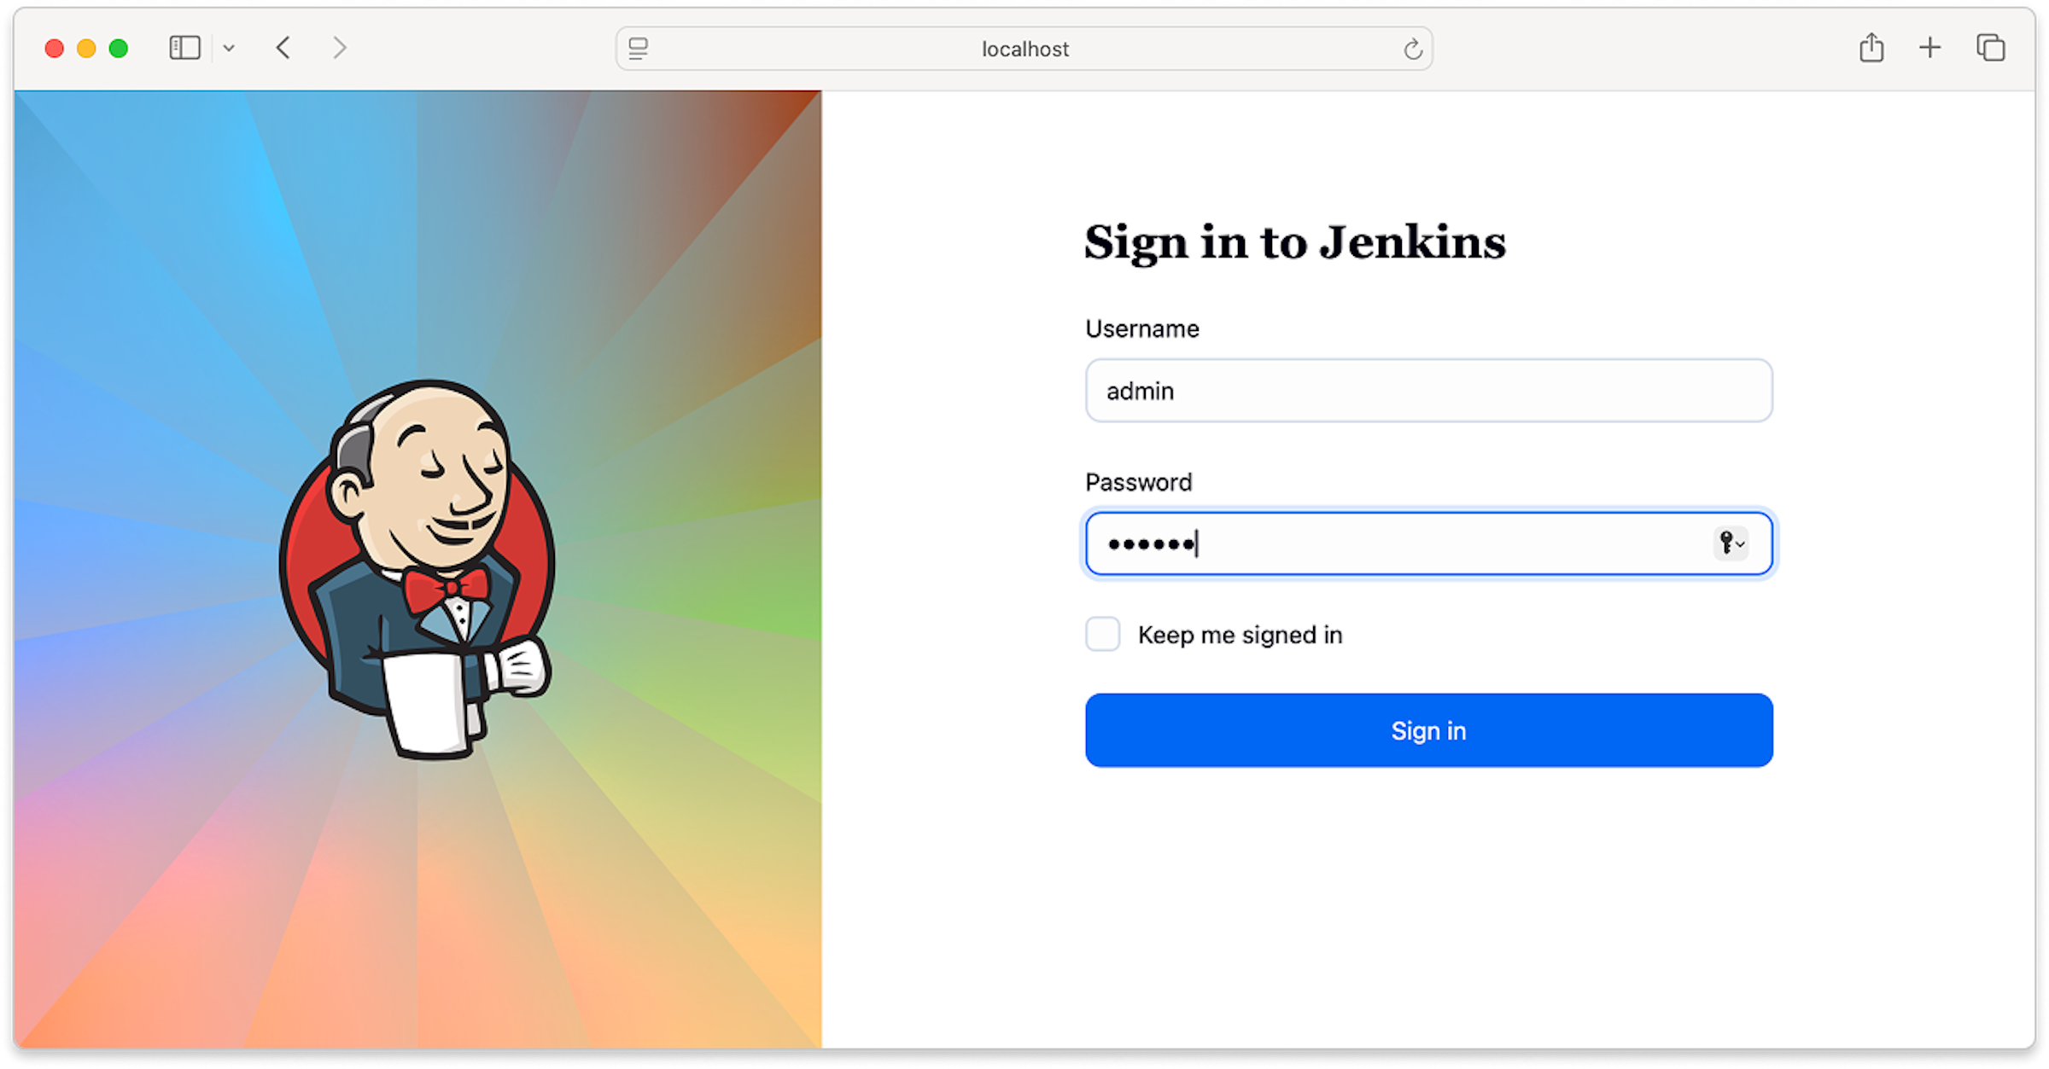Viewport: 2049px width, 1069px height.
Task: Navigate back with the back arrow
Action: (x=284, y=48)
